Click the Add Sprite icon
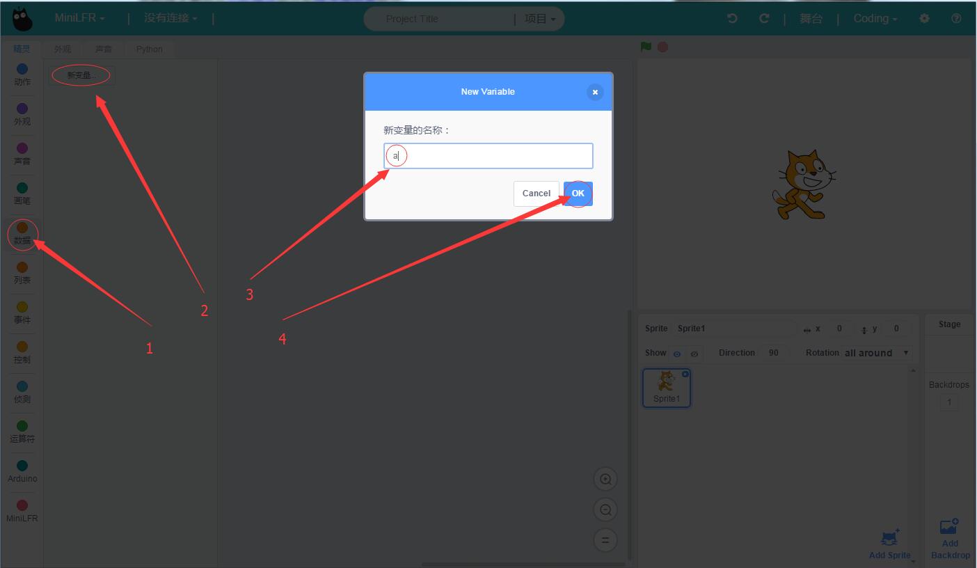The image size is (977, 568). 890,537
